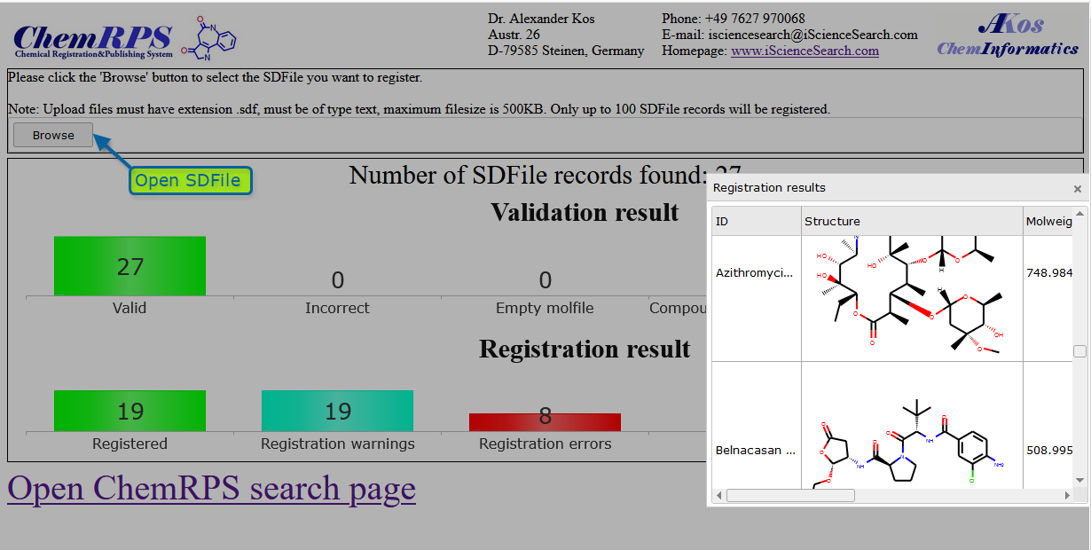This screenshot has width=1091, height=550.
Task: Click the Registration results dialog title
Action: pos(769,188)
